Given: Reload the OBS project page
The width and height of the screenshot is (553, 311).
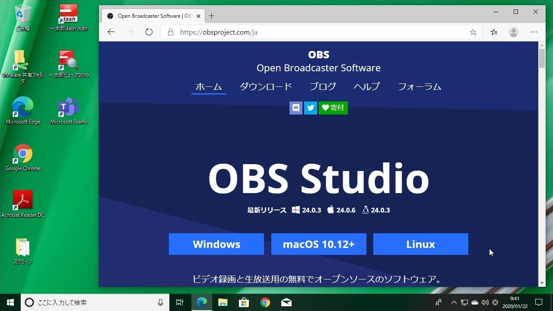Looking at the screenshot, I should click(x=149, y=32).
